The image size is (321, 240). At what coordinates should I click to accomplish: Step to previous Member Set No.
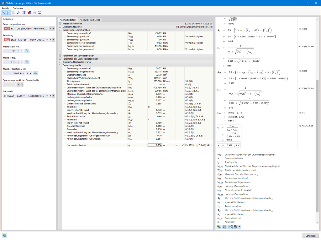point(19,51)
